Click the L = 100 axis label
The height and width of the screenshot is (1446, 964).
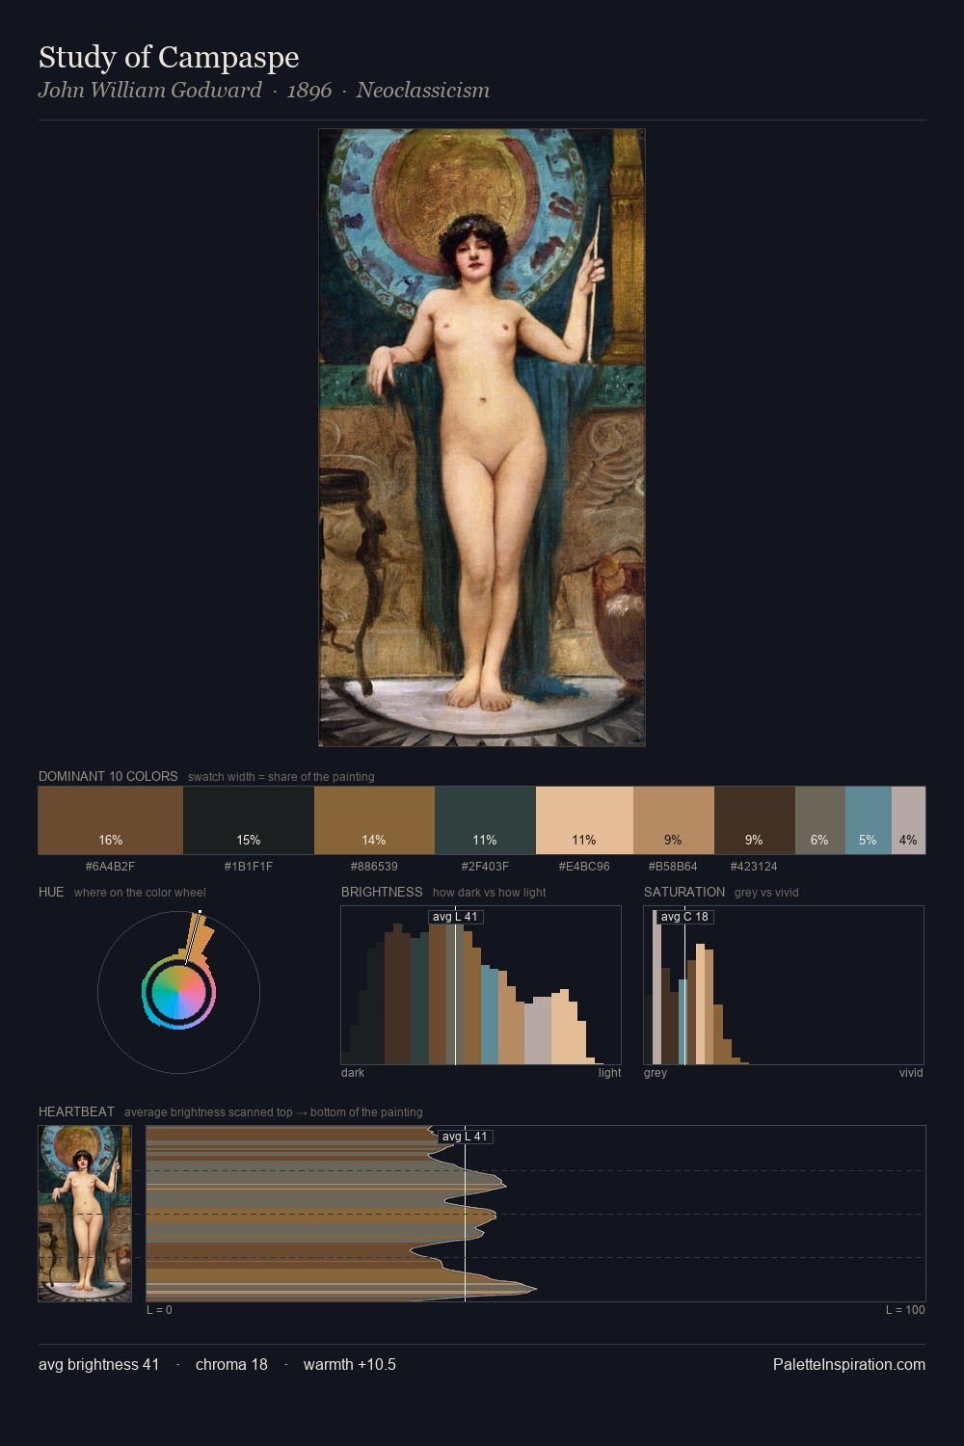click(x=905, y=1310)
